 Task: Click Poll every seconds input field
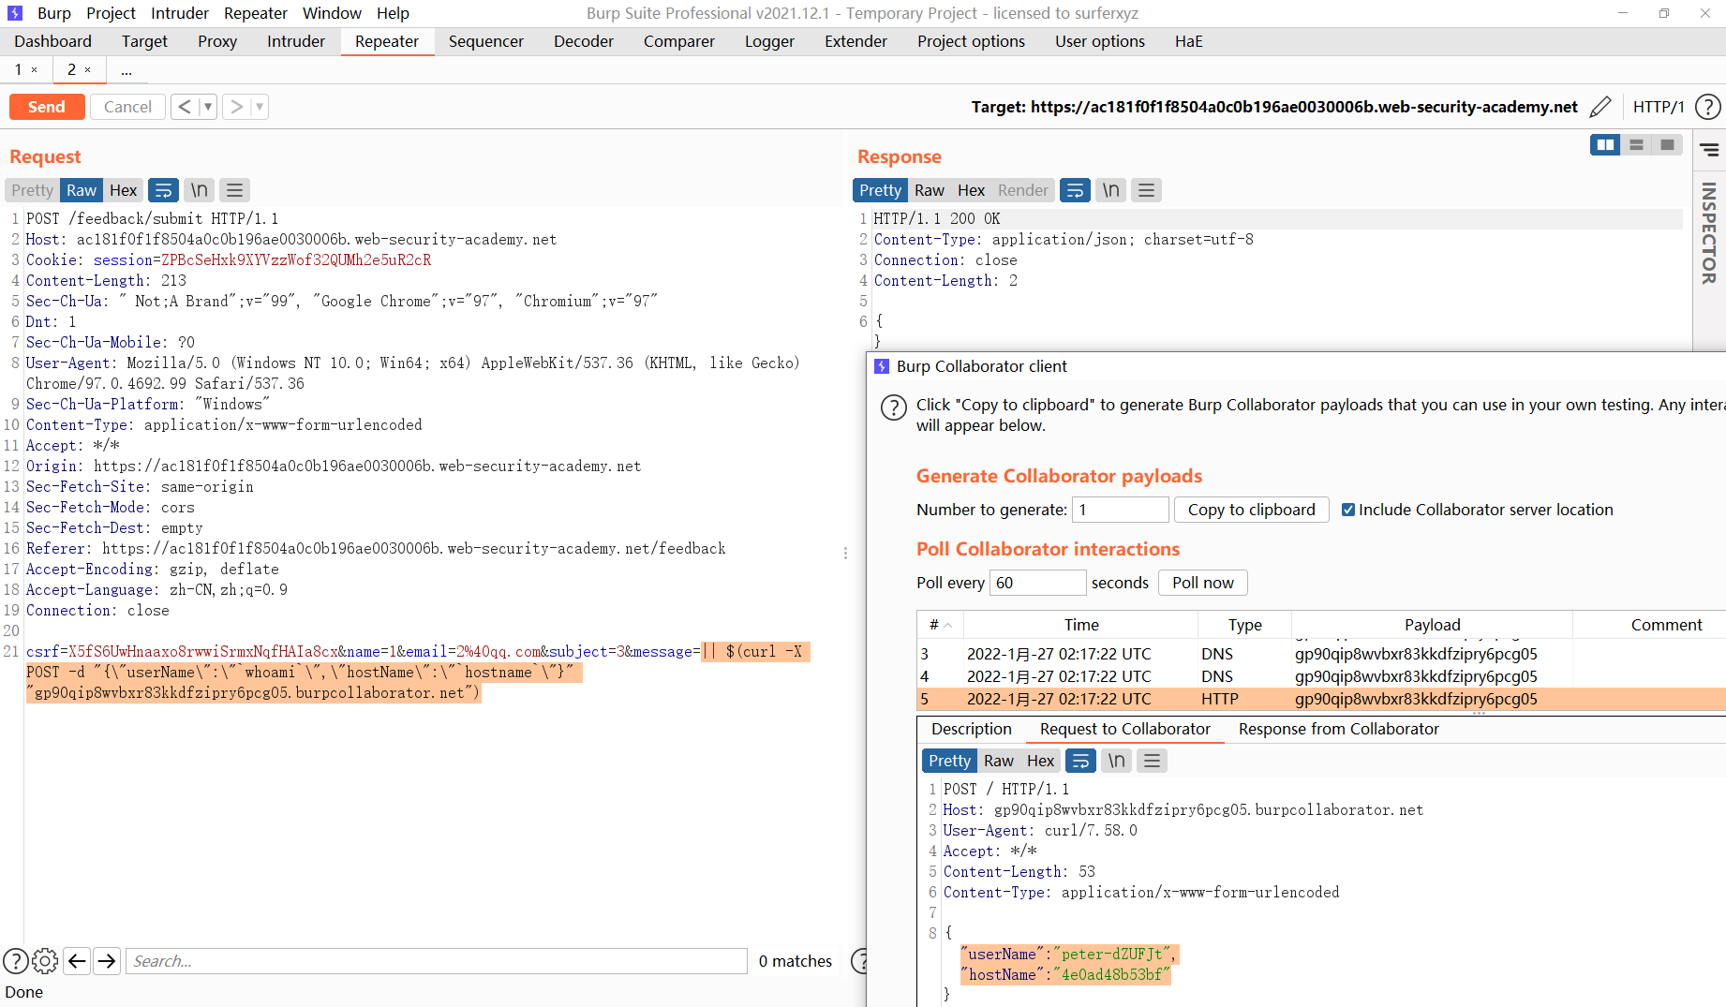point(1037,583)
